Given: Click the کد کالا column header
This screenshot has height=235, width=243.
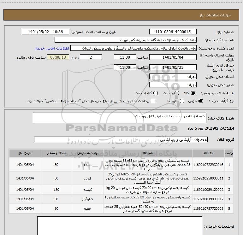Looking at the screenshot, I should click(x=208, y=153).
